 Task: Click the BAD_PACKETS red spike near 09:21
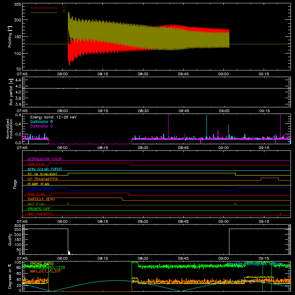(280, 214)
